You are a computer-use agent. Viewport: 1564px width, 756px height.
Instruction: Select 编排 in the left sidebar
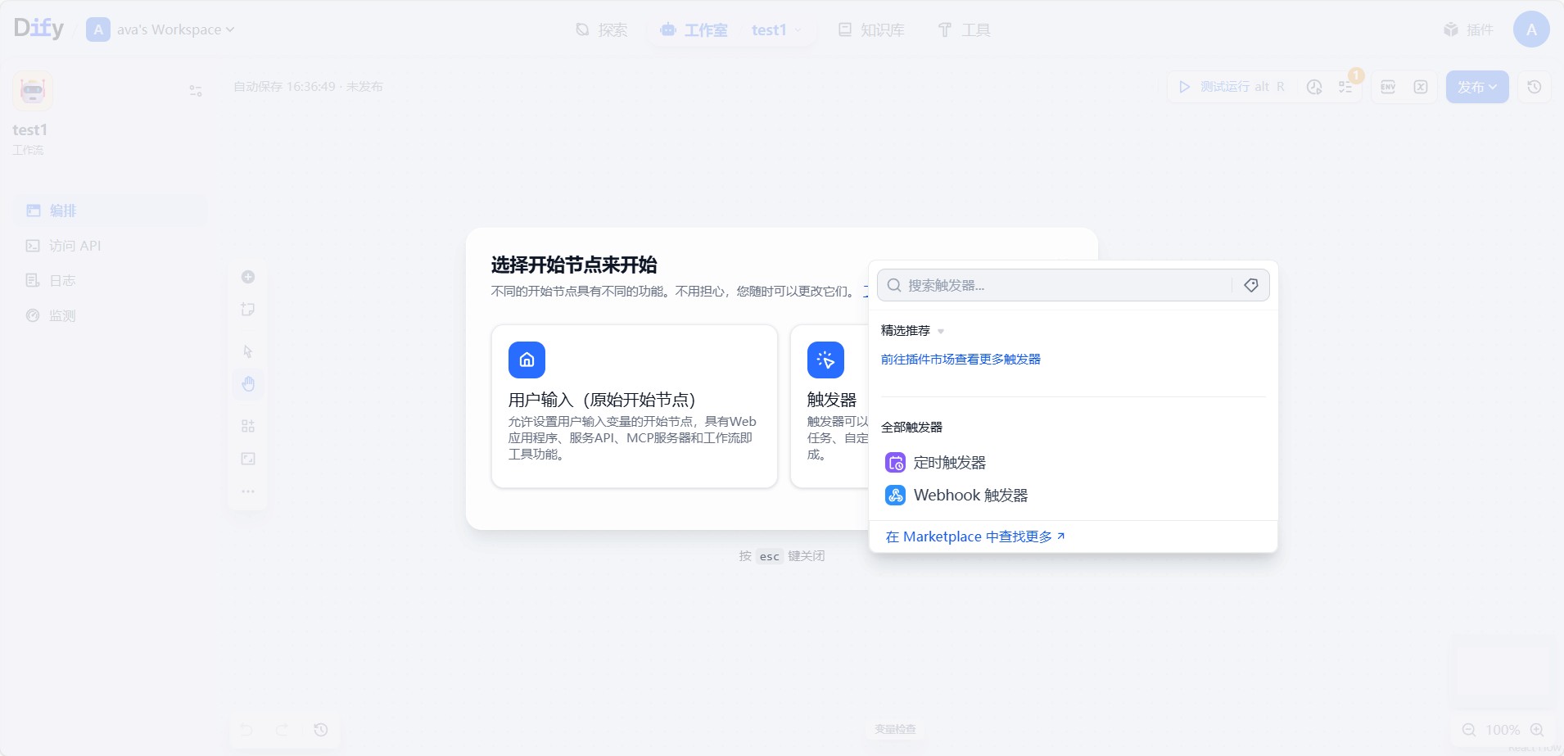110,211
